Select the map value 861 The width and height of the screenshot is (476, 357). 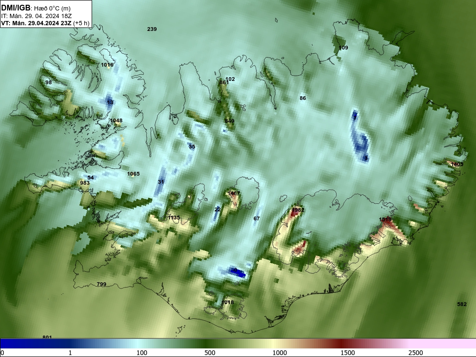click(224, 82)
